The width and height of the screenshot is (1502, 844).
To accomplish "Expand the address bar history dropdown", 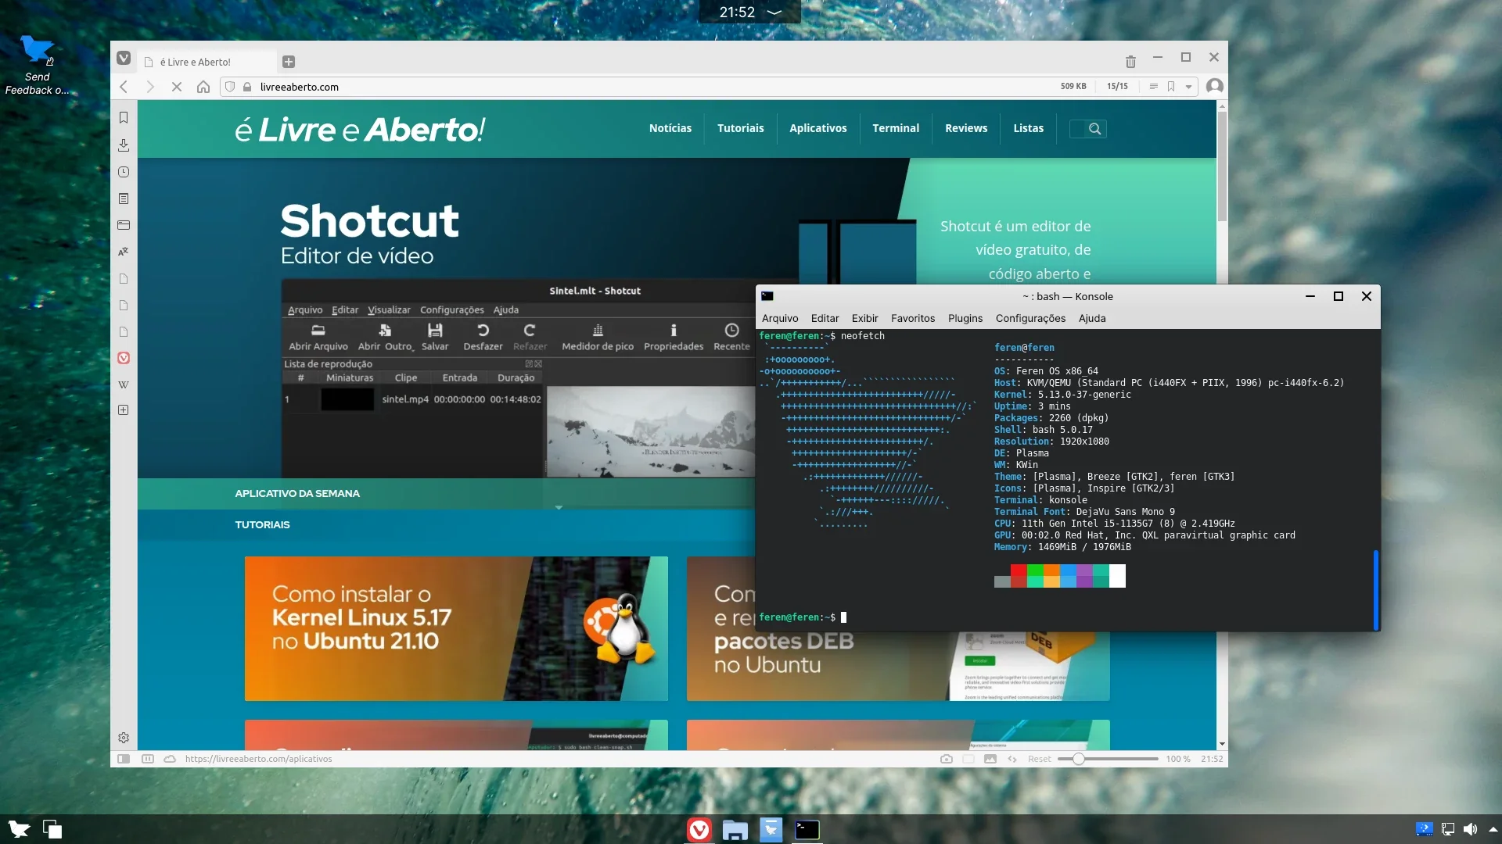I will point(1188,87).
